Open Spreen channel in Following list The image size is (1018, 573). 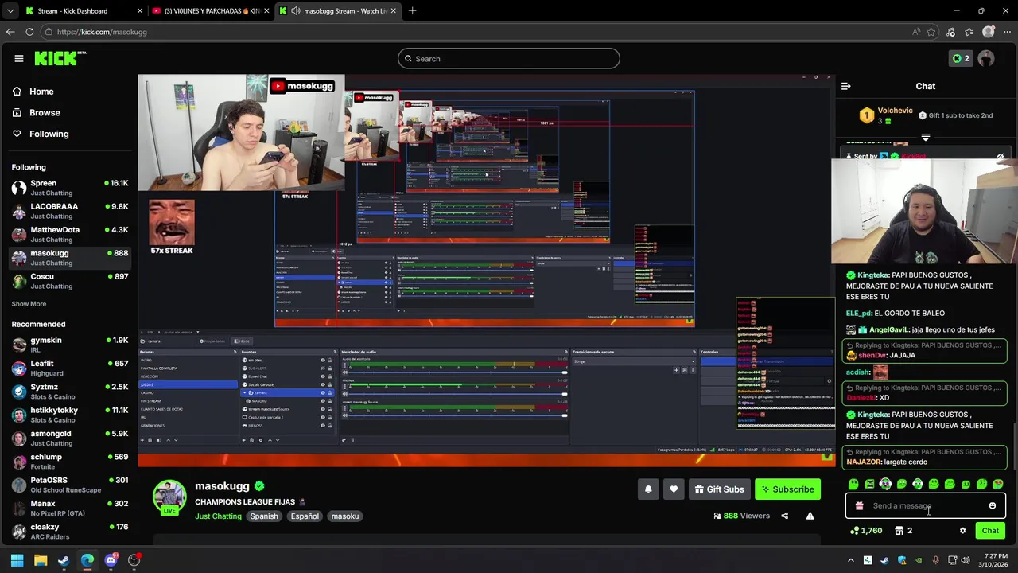point(69,188)
